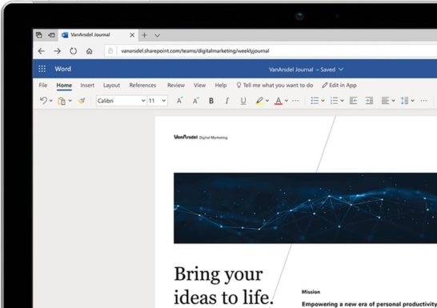437x308 pixels.
Task: Open the tab list chevron
Action: point(157,35)
